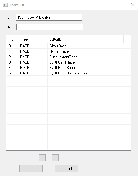This screenshot has width=138, height=176.
Task: Close the FormList dialog window
Action: click(133, 5)
